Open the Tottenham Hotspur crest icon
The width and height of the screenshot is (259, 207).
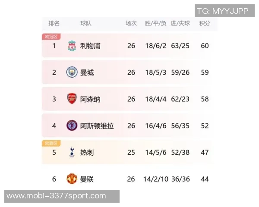coord(72,152)
